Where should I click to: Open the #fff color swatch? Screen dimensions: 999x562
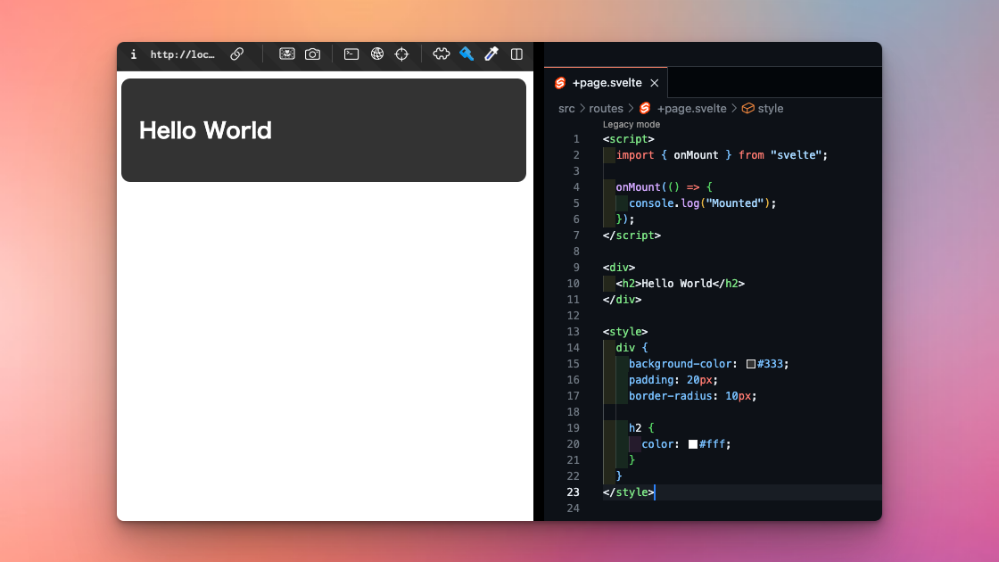[692, 444]
